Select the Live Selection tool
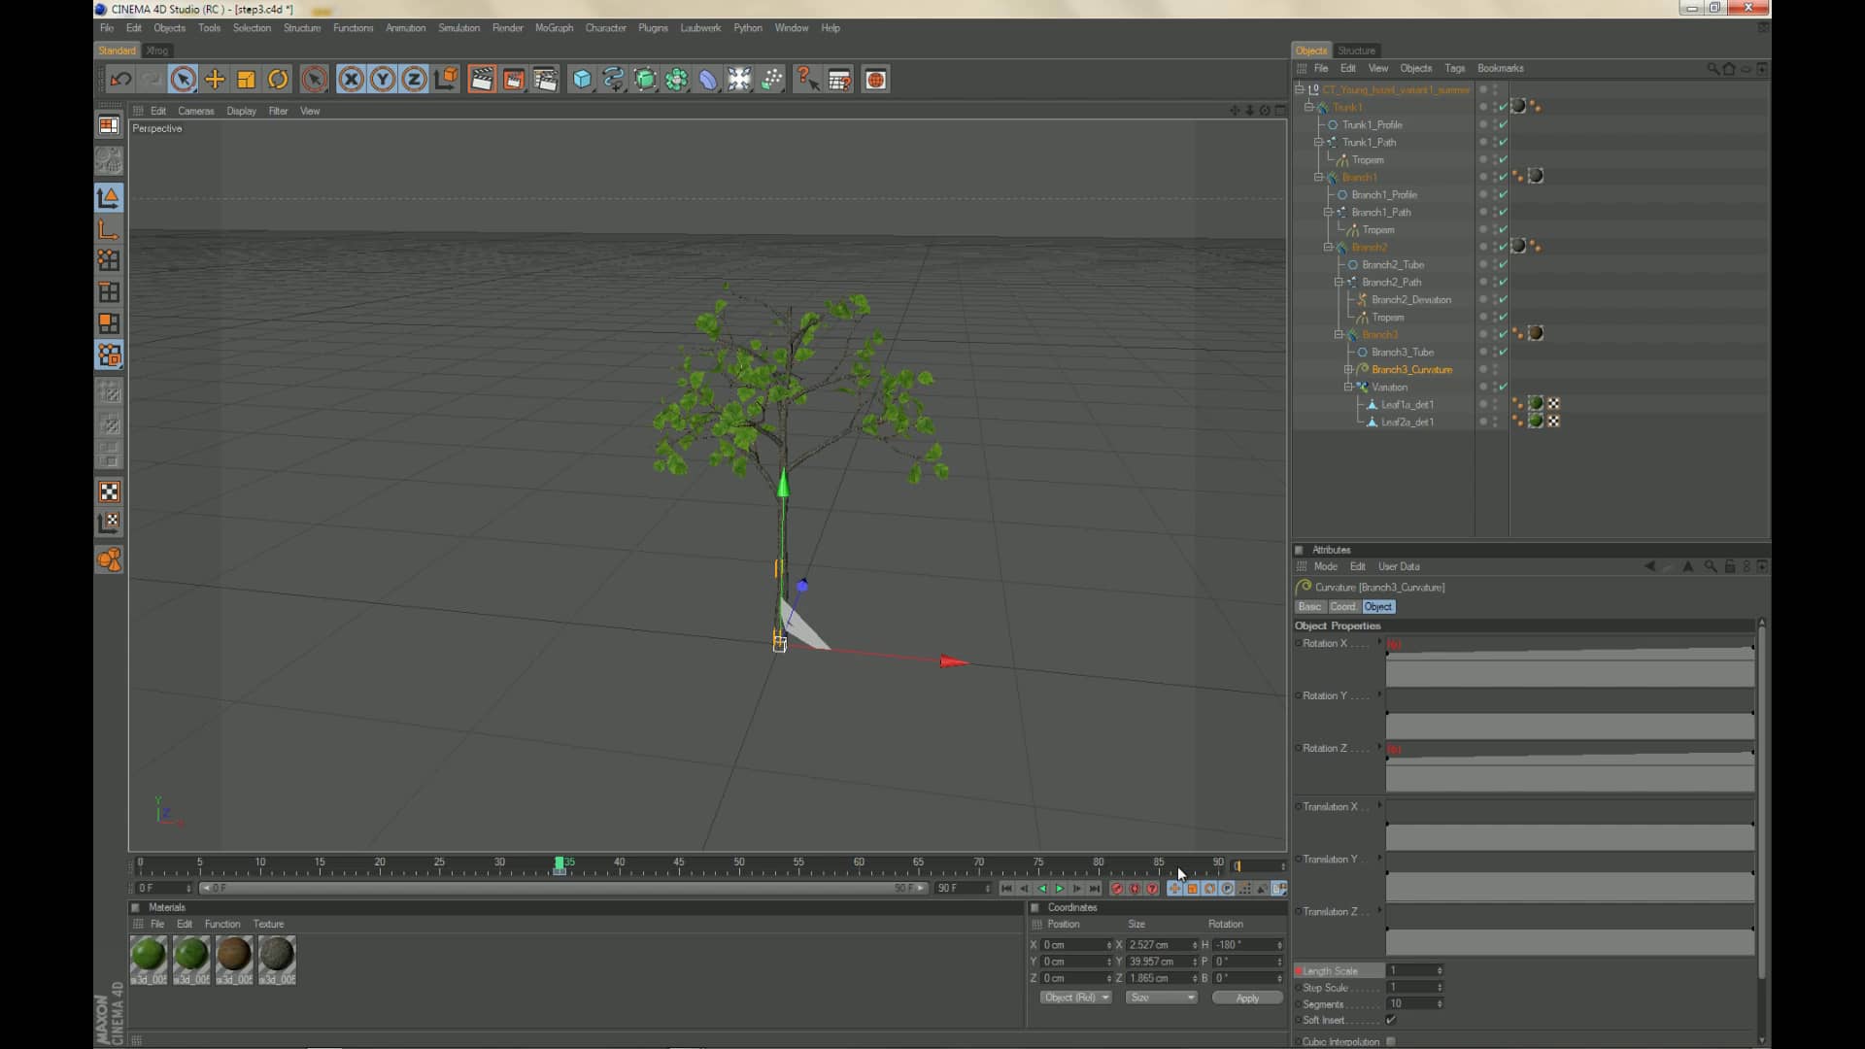The image size is (1865, 1049). 184,79
